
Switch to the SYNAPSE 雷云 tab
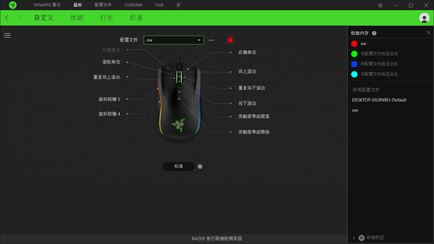tap(47, 5)
